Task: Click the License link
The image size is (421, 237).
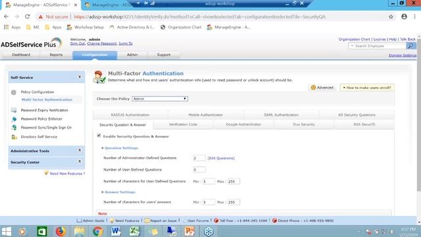Action: click(380, 39)
